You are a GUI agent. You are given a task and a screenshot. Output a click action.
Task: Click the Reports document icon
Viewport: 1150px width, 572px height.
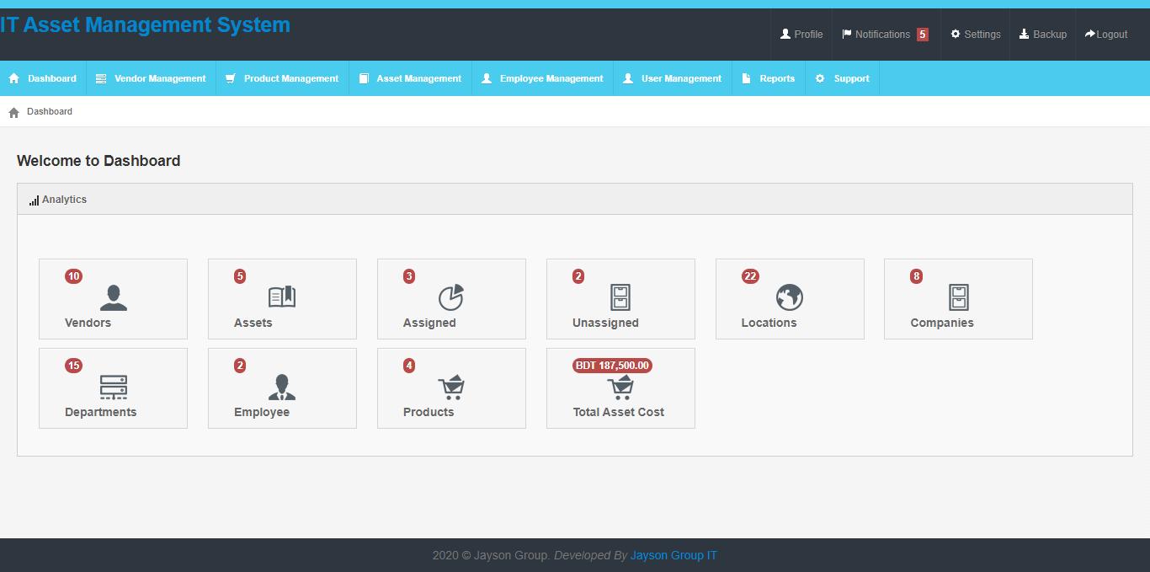pyautogui.click(x=746, y=78)
